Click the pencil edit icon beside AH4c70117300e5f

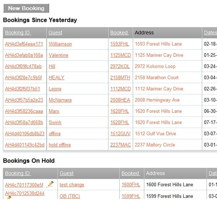[x=51, y=184]
